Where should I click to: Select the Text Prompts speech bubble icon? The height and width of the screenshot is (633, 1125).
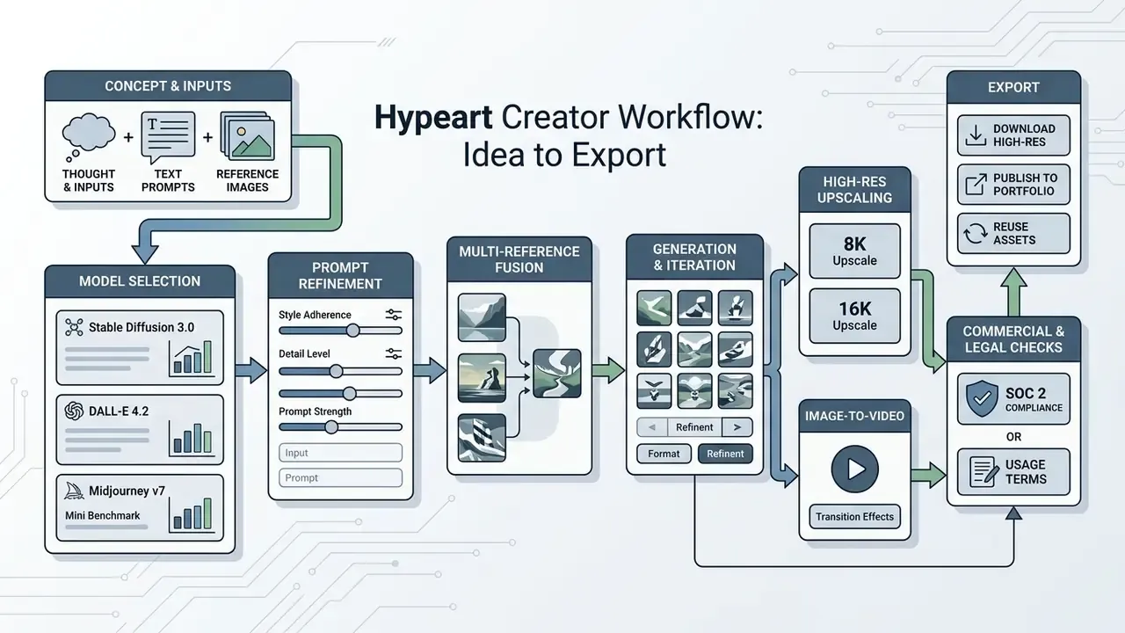click(169, 137)
